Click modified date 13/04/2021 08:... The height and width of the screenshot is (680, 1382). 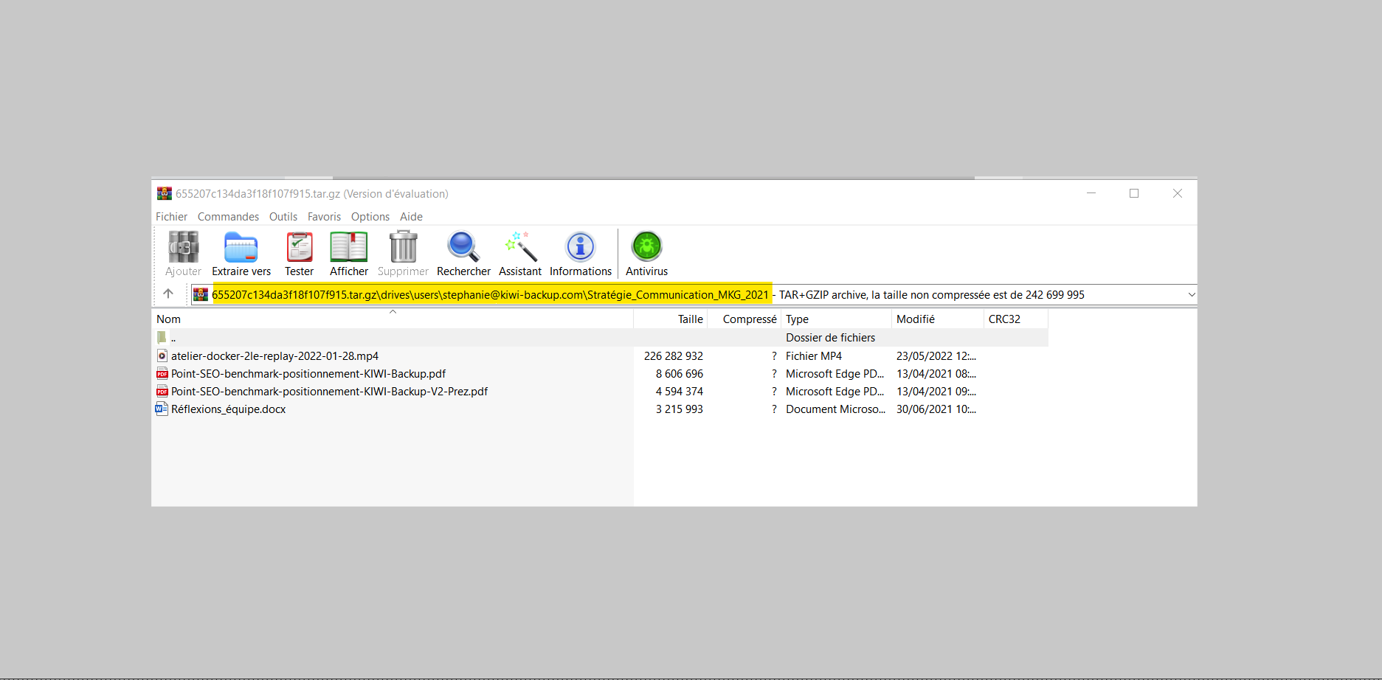click(936, 374)
